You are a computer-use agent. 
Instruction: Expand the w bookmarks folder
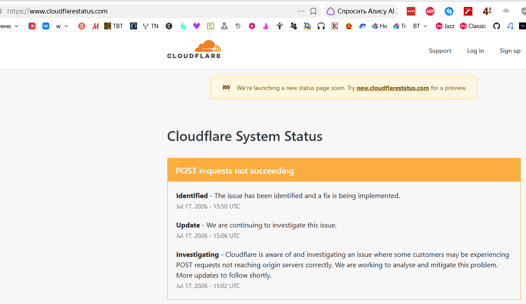pyautogui.click(x=62, y=26)
